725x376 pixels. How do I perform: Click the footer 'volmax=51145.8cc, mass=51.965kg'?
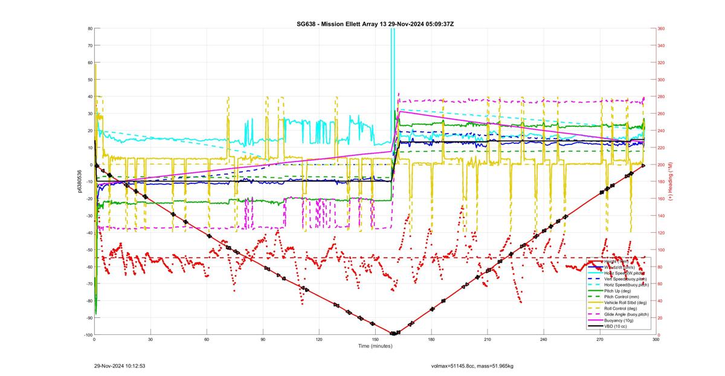coord(472,366)
